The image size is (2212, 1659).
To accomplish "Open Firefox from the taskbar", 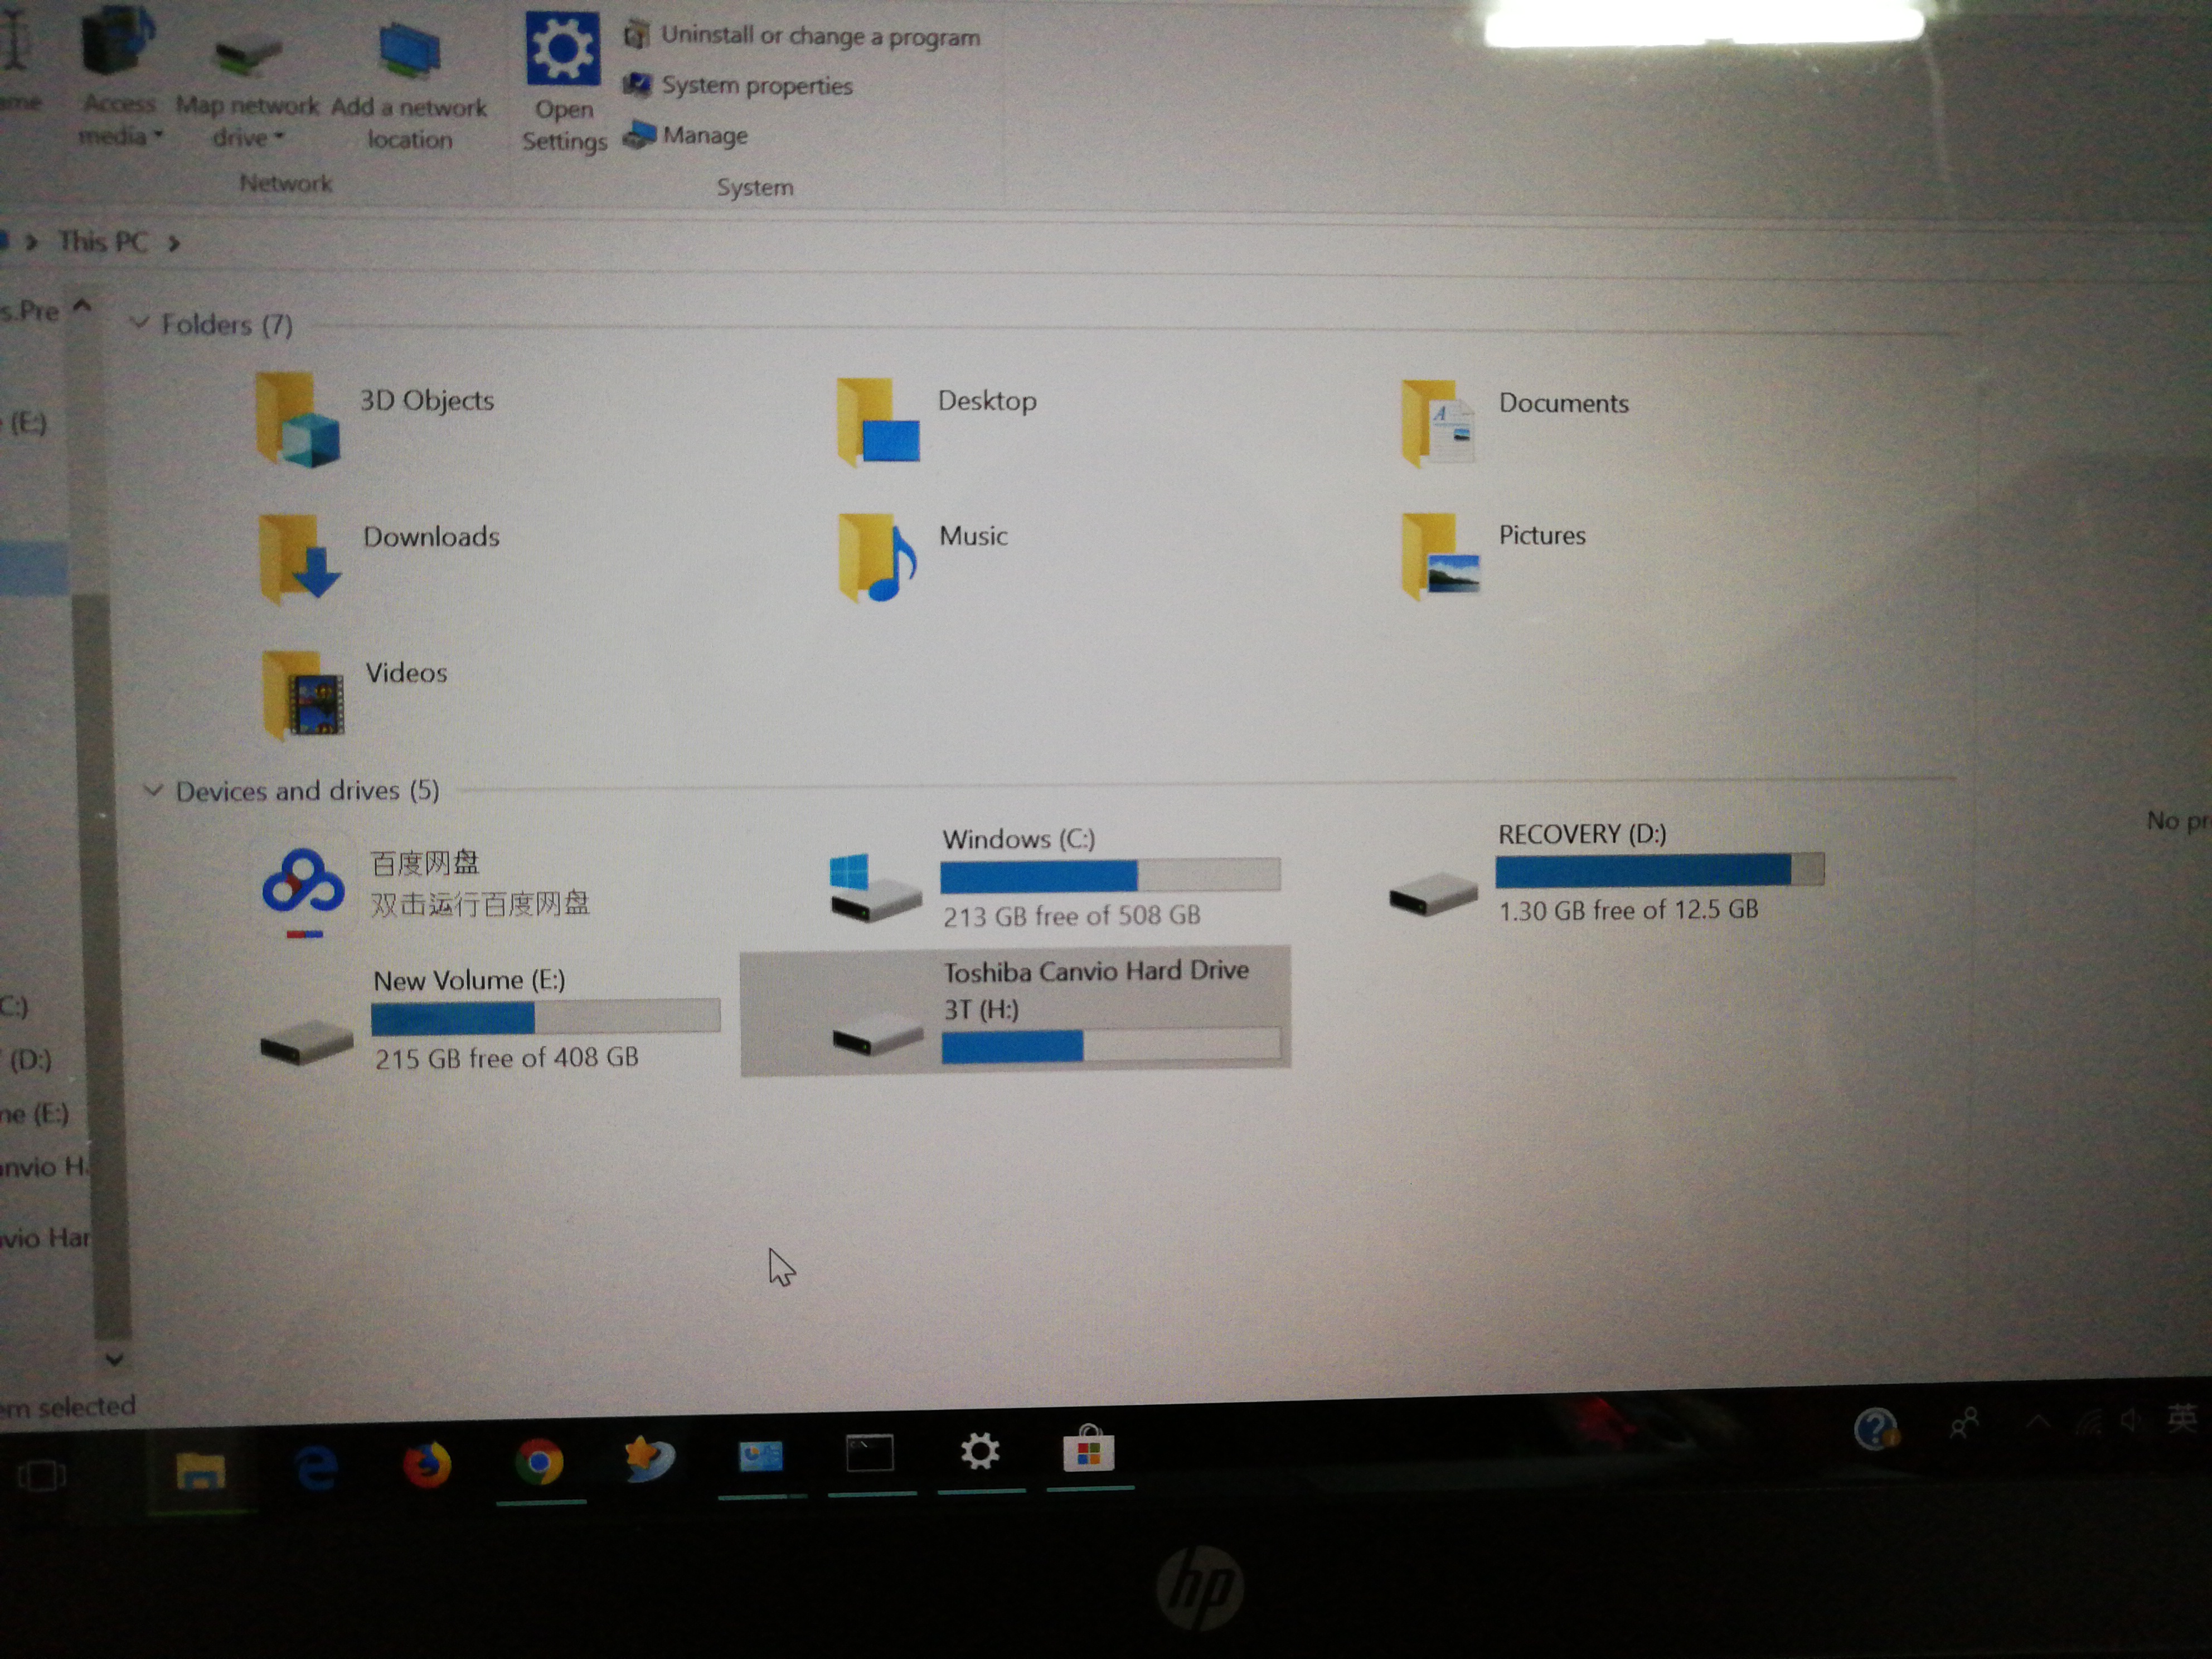I will click(427, 1466).
